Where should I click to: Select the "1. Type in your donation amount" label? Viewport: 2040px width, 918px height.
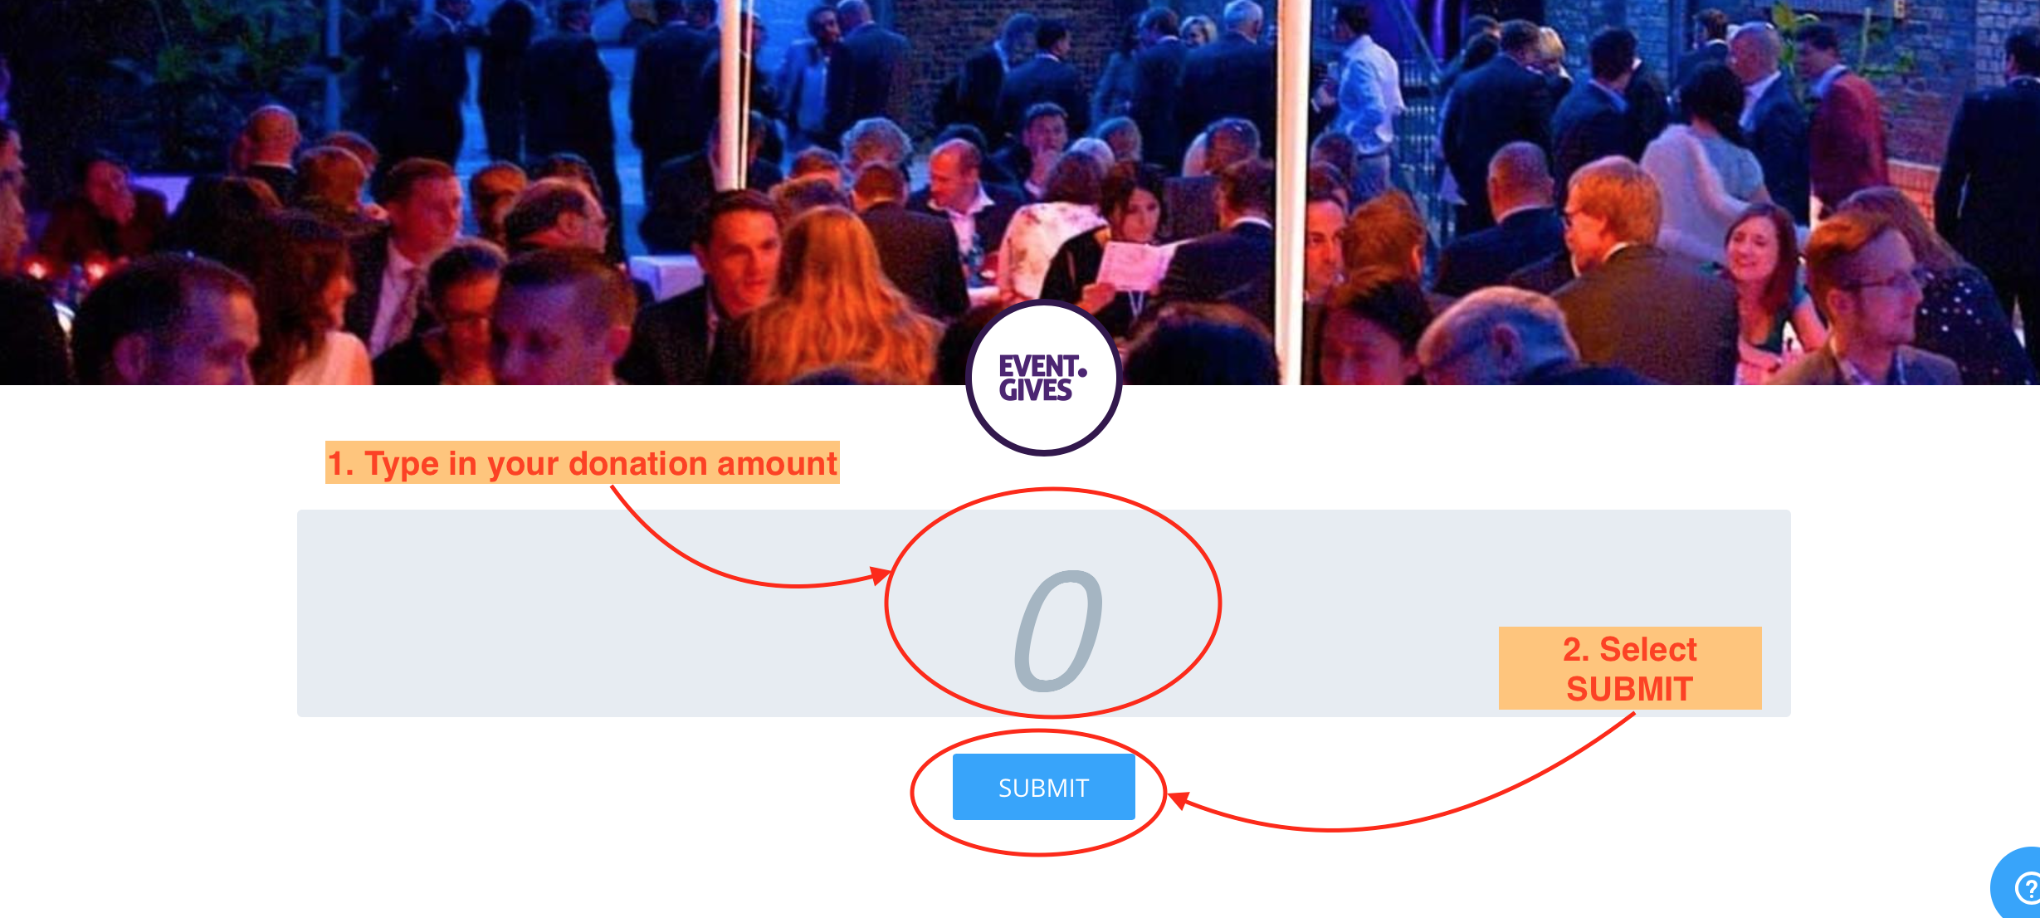pyautogui.click(x=583, y=462)
